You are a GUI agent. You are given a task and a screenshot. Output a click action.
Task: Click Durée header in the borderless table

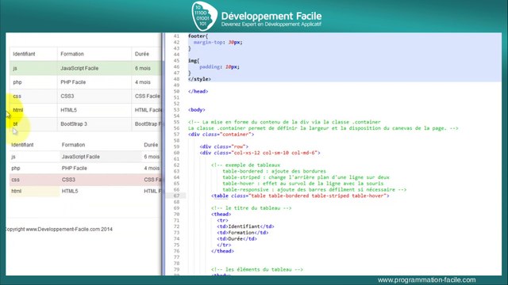(x=151, y=145)
